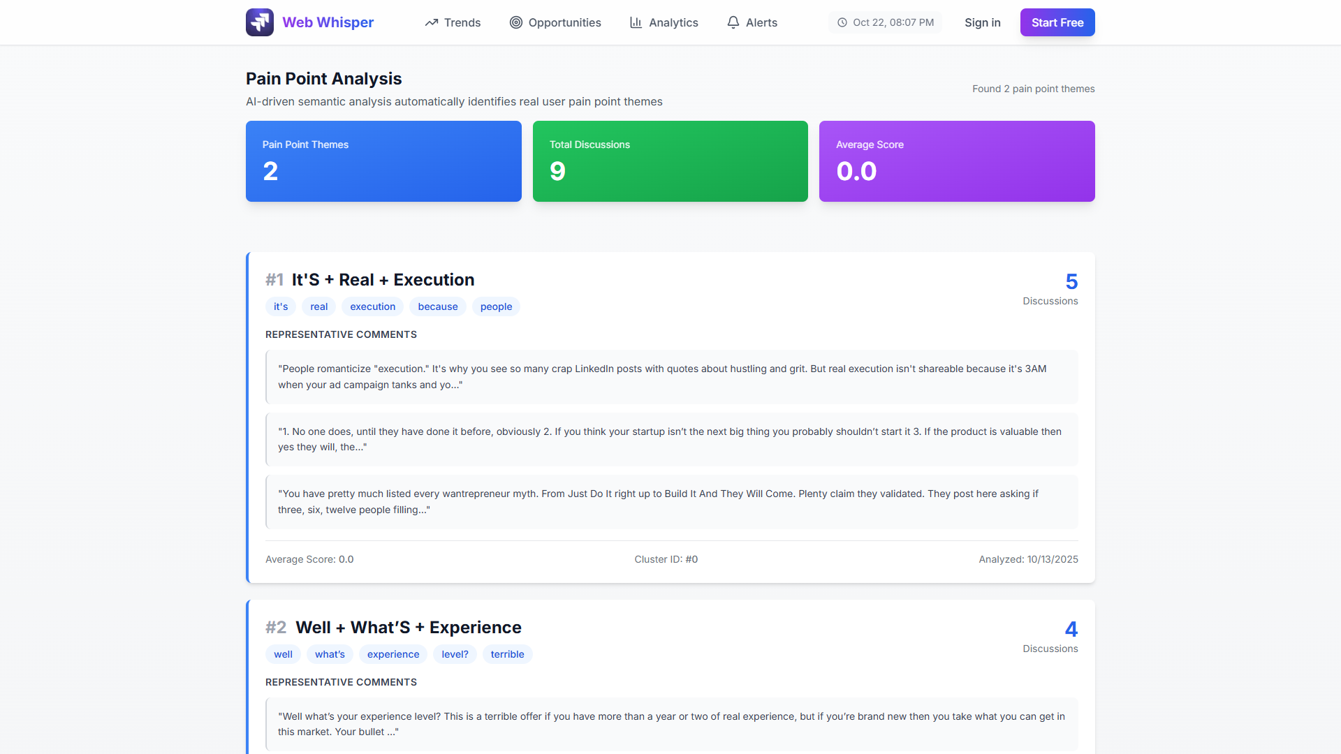Click the Sign in link

click(x=982, y=22)
